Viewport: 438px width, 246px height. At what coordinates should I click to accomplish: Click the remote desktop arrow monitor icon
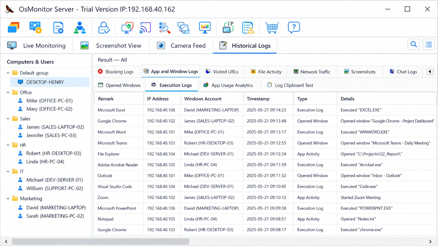click(127, 27)
